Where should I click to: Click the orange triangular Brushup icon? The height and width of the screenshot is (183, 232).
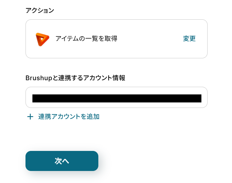[x=42, y=39]
